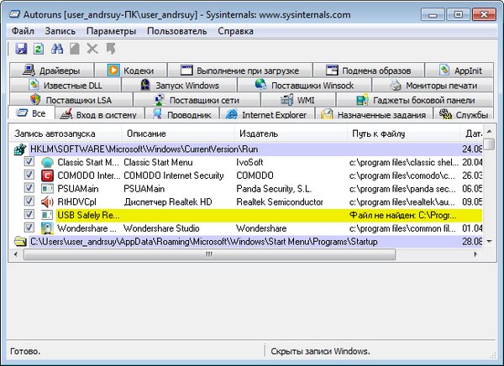504x366 pixels.
Task: Click the Jump to entry arrow icon
Action: tap(110, 49)
